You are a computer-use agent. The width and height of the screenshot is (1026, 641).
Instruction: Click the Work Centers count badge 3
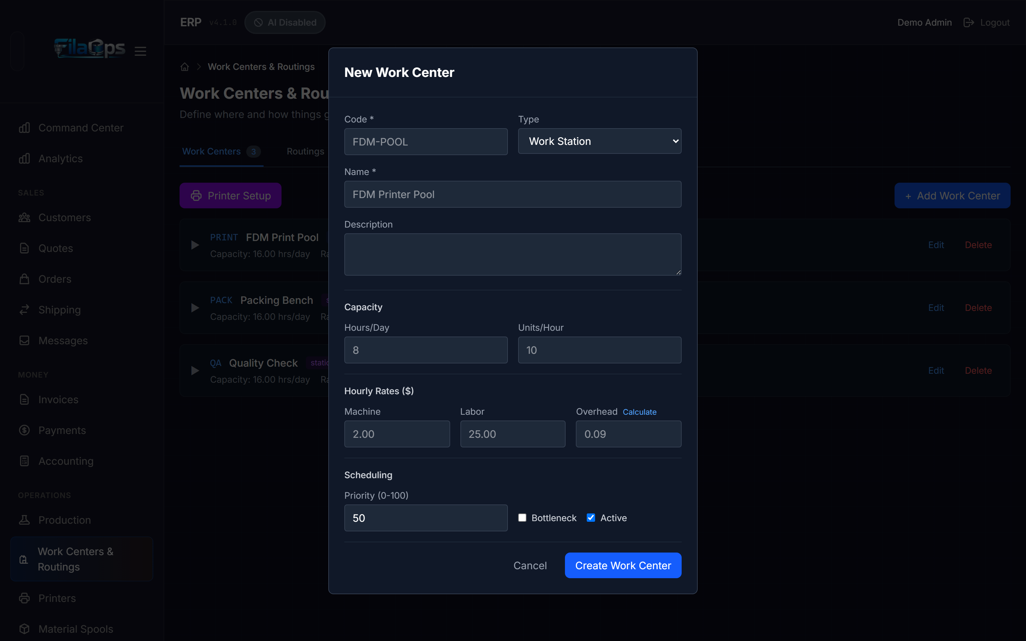pyautogui.click(x=253, y=151)
